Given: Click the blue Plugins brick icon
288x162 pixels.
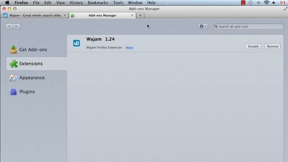Looking at the screenshot, I should click(x=13, y=92).
